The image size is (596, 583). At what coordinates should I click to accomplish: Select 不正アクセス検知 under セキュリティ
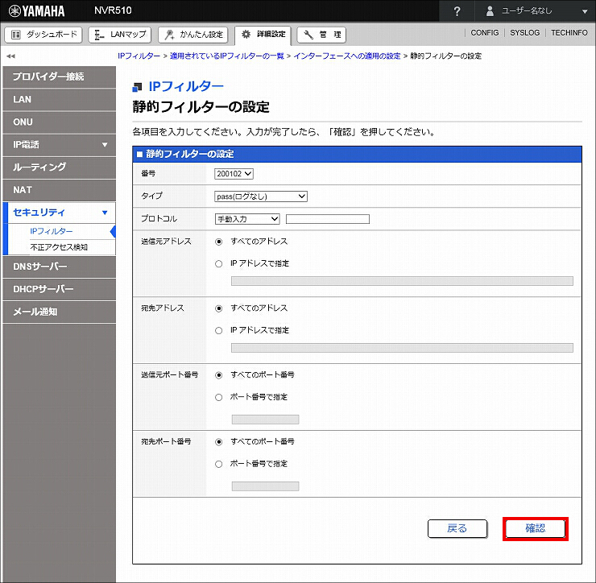[x=59, y=247]
